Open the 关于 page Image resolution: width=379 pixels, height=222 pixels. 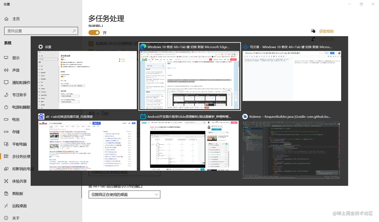point(16,218)
